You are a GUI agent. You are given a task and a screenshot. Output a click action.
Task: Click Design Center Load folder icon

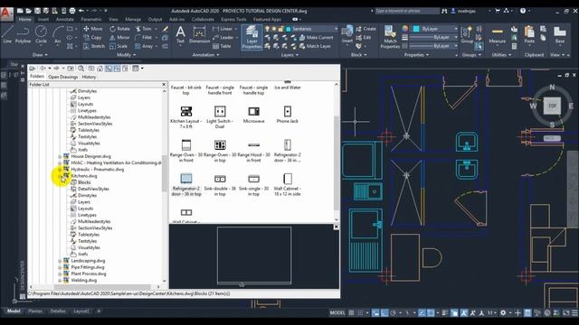point(33,69)
